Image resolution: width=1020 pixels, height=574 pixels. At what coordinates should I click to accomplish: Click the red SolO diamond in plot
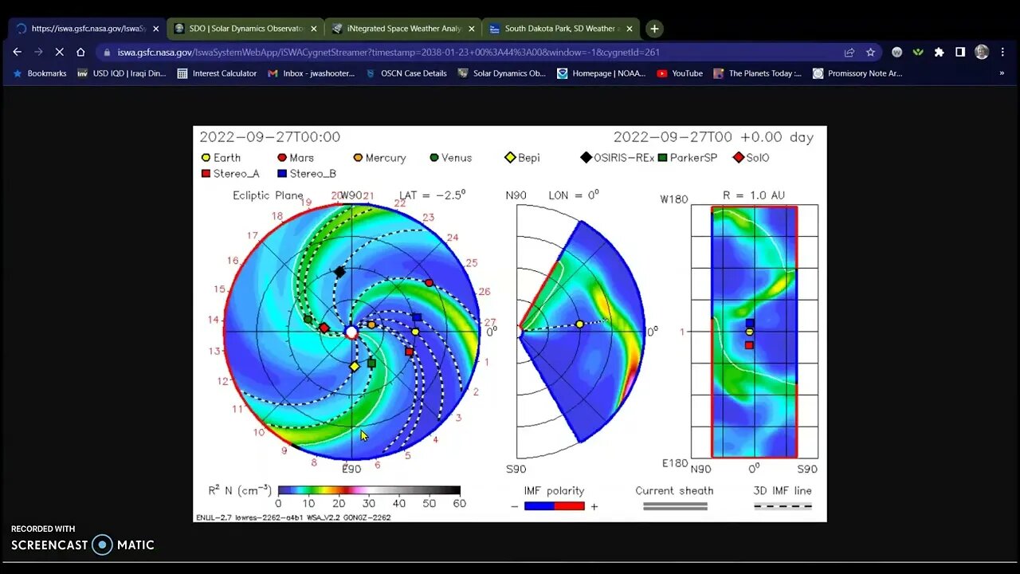point(324,328)
